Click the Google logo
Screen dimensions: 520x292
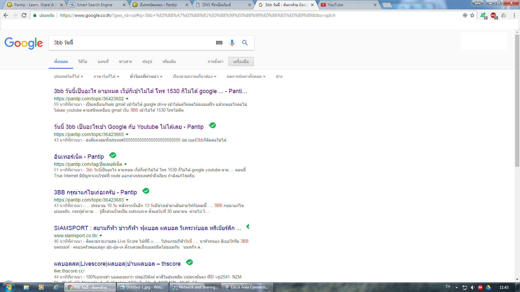[23, 43]
